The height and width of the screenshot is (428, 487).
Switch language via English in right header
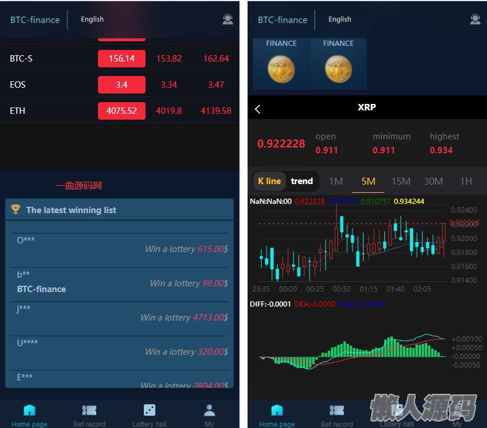click(x=340, y=19)
